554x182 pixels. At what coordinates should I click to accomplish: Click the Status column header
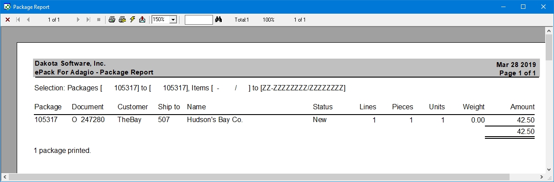coord(323,107)
